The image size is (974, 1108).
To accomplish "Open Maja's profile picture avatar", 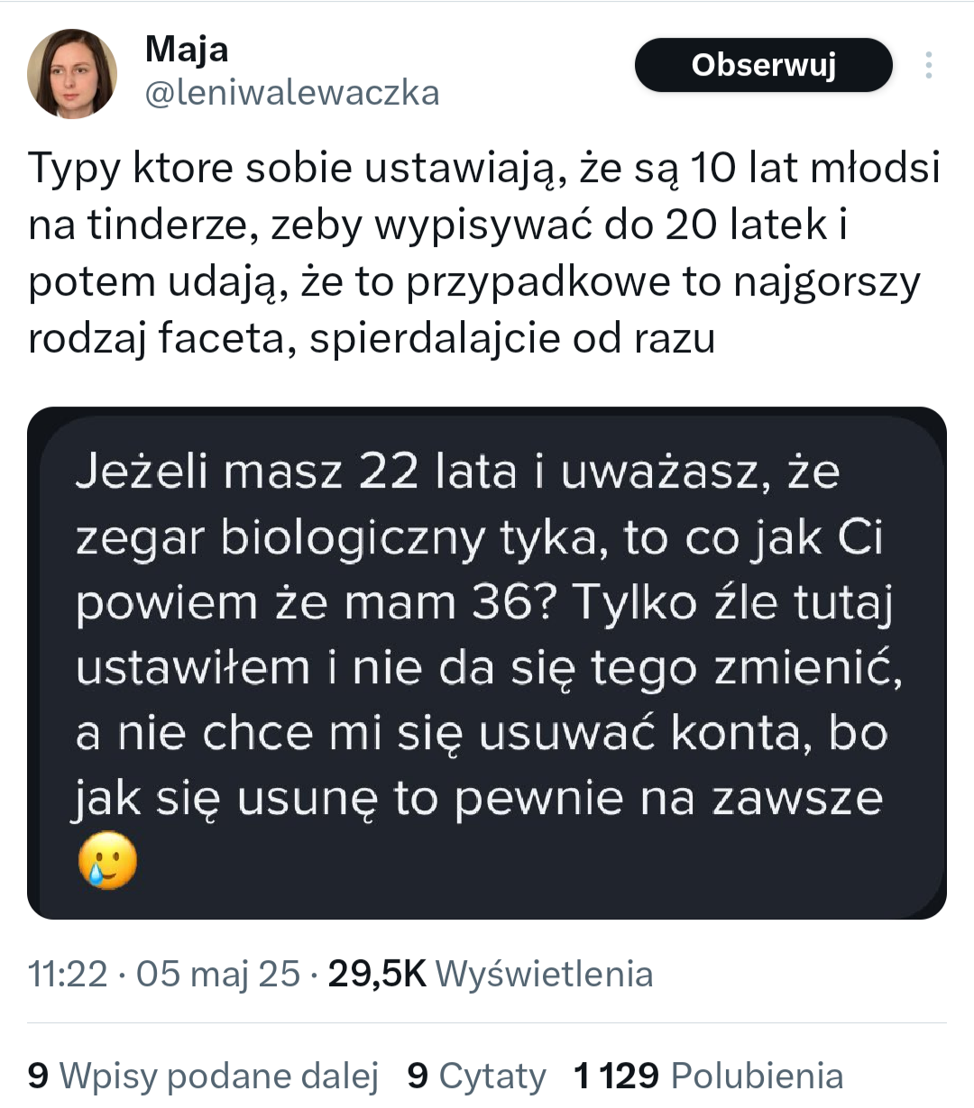I will [72, 74].
